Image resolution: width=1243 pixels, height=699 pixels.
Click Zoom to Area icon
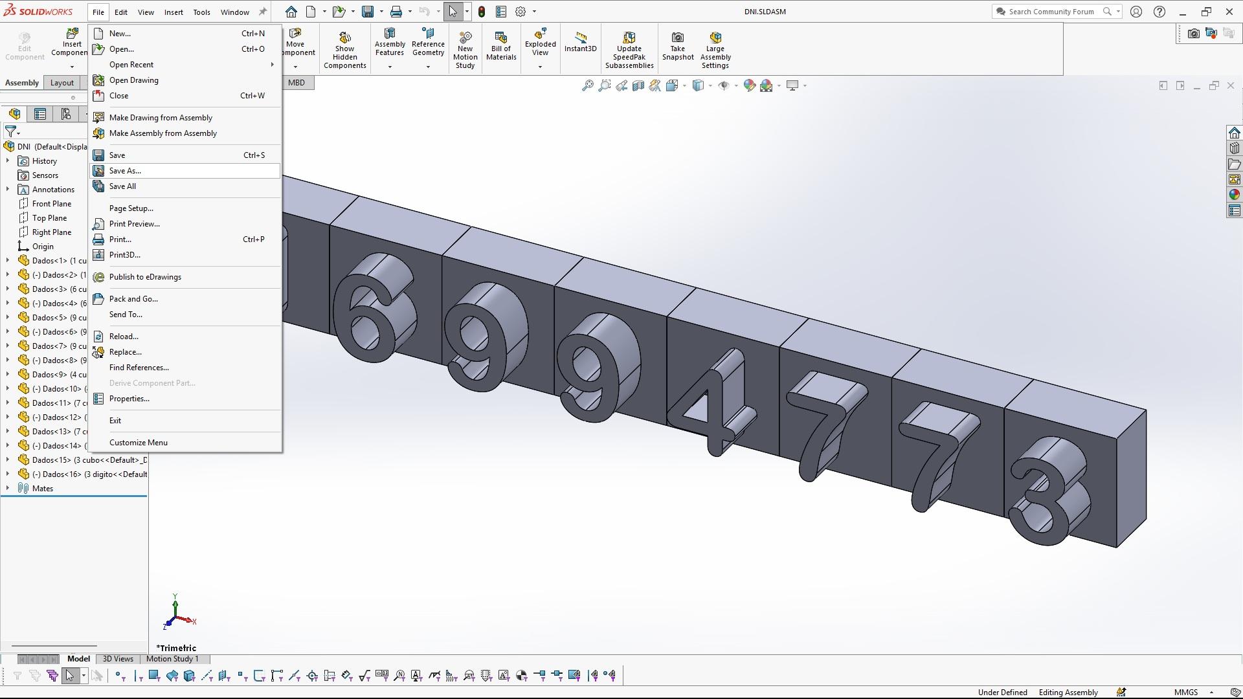coord(604,85)
